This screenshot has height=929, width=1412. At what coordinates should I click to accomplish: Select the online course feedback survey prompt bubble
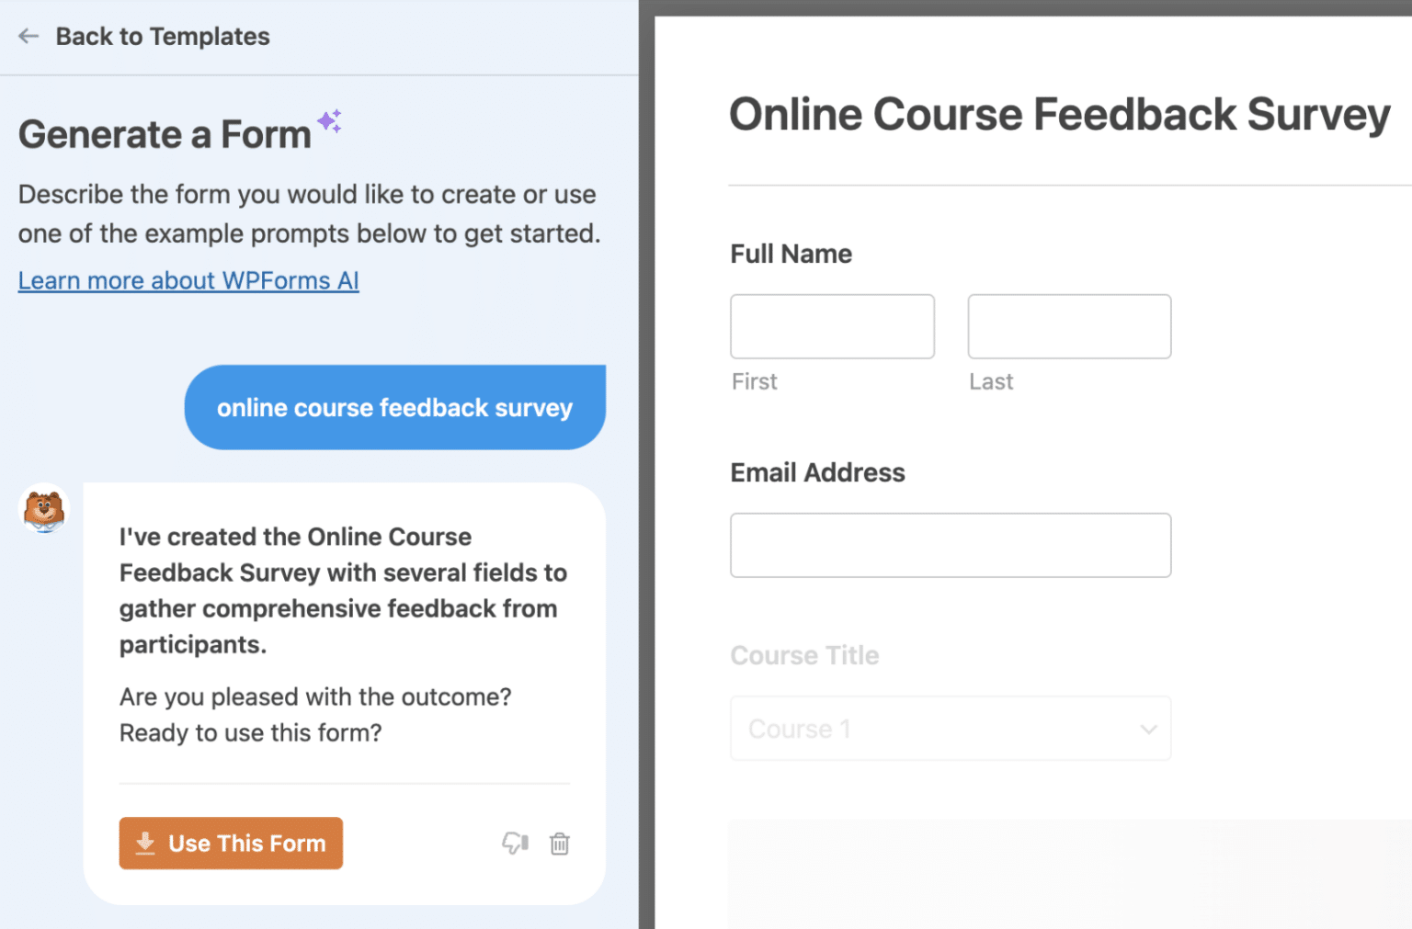[394, 407]
